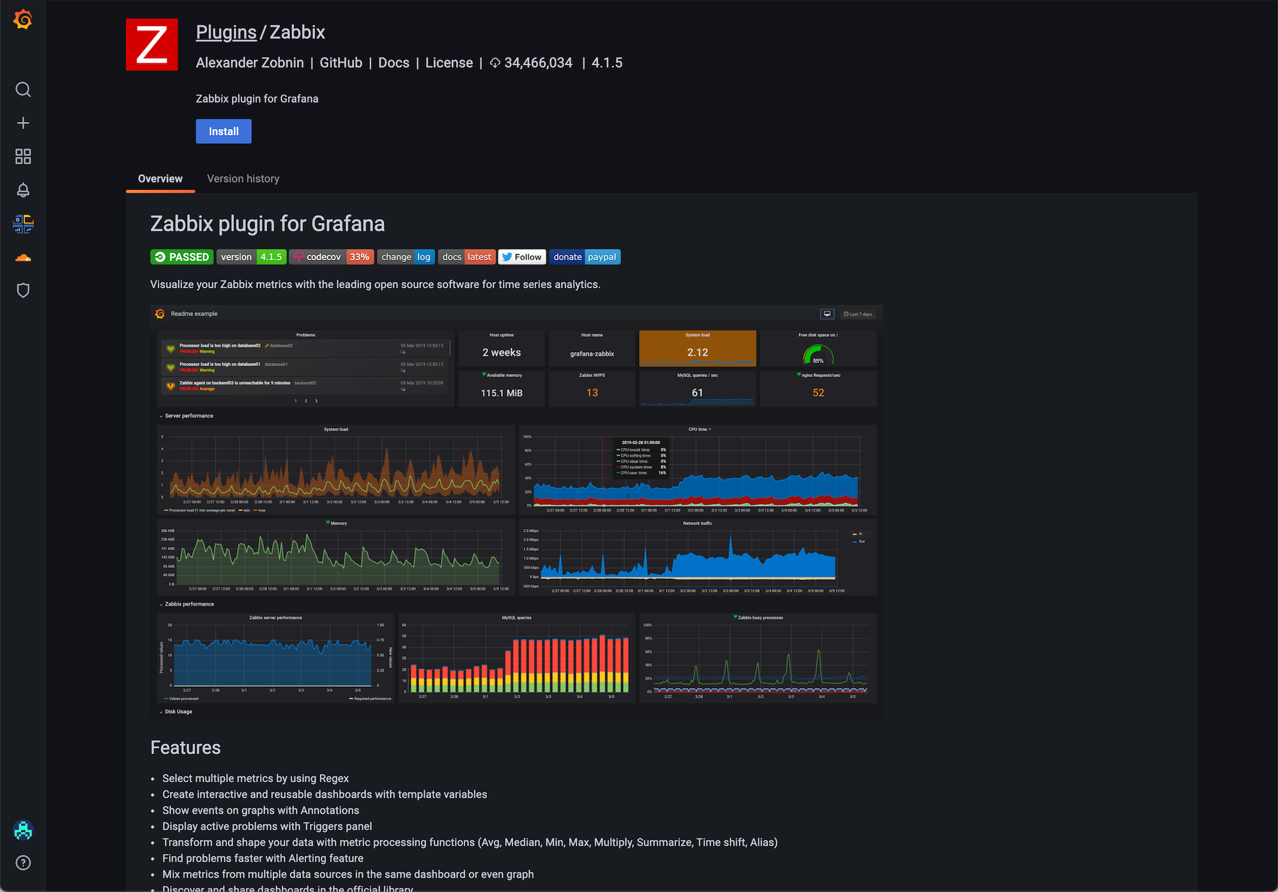Open the Help question-mark icon
The image size is (1278, 892).
coord(23,863)
